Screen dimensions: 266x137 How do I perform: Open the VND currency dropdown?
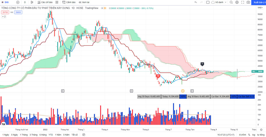coord(260,8)
